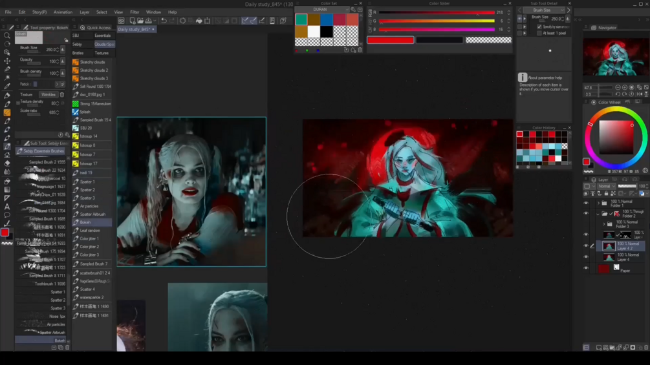Select the Text tool

point(7,207)
